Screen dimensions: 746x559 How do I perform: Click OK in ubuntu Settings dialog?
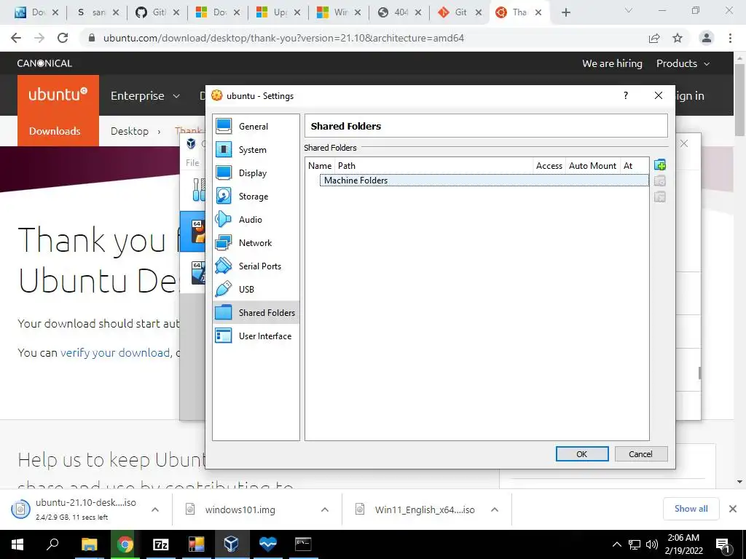(582, 454)
